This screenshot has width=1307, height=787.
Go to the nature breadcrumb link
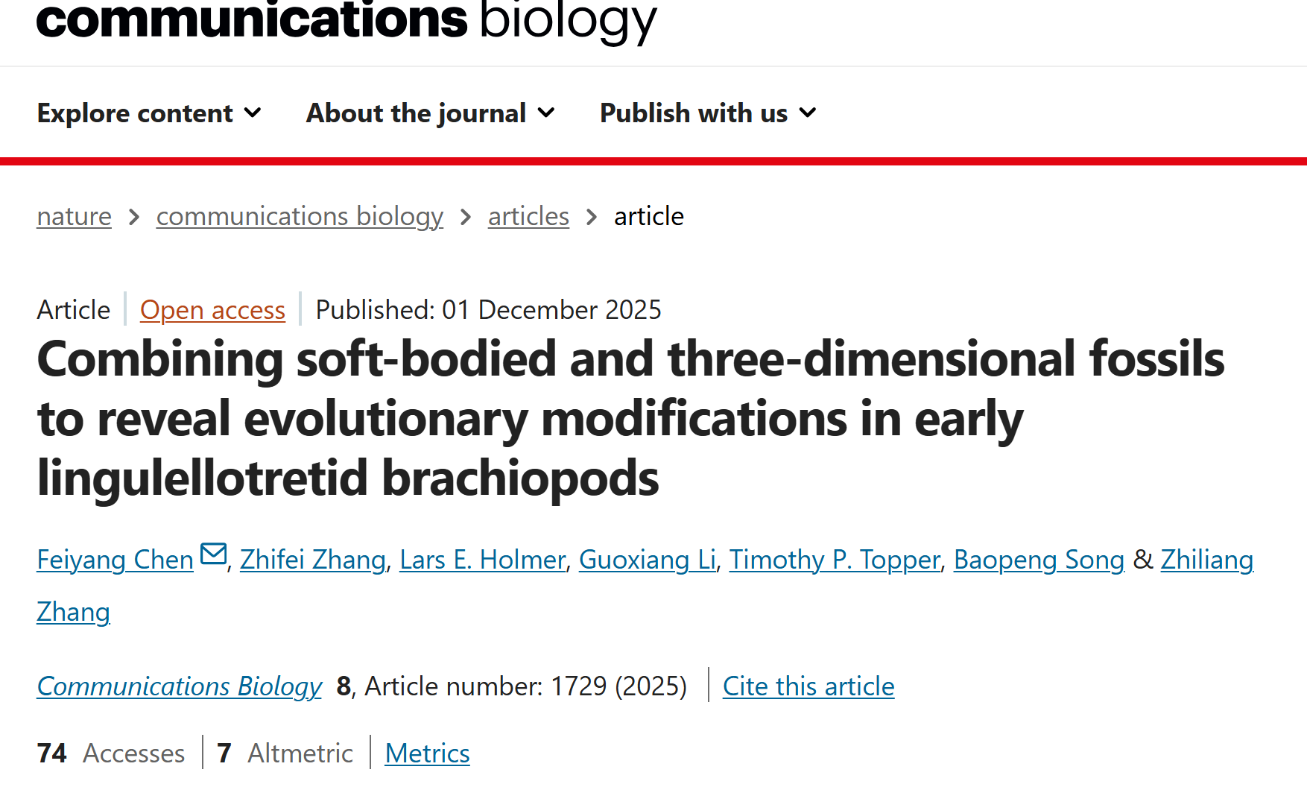[x=75, y=216]
